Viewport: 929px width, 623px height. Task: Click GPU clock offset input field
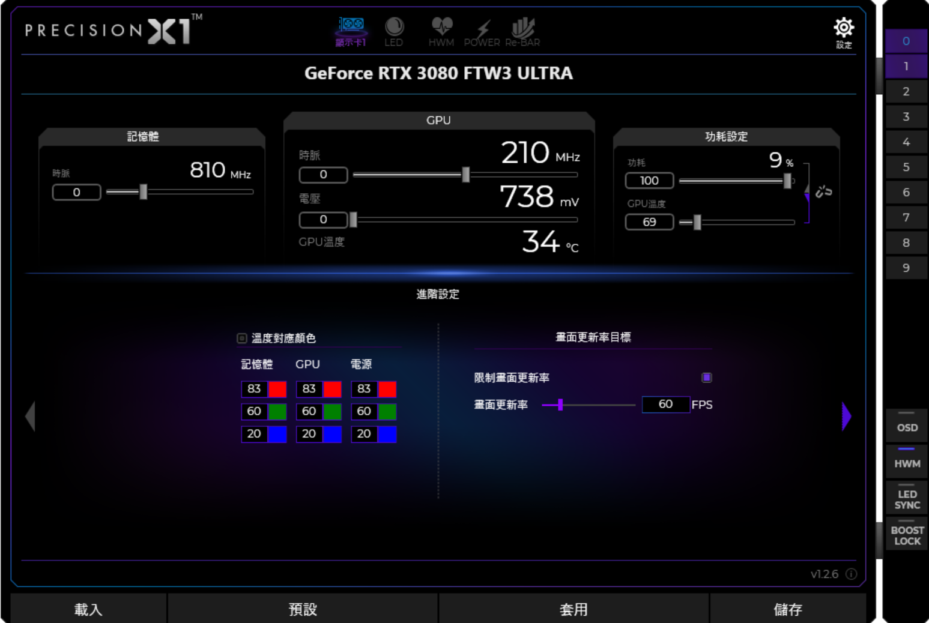coord(324,175)
